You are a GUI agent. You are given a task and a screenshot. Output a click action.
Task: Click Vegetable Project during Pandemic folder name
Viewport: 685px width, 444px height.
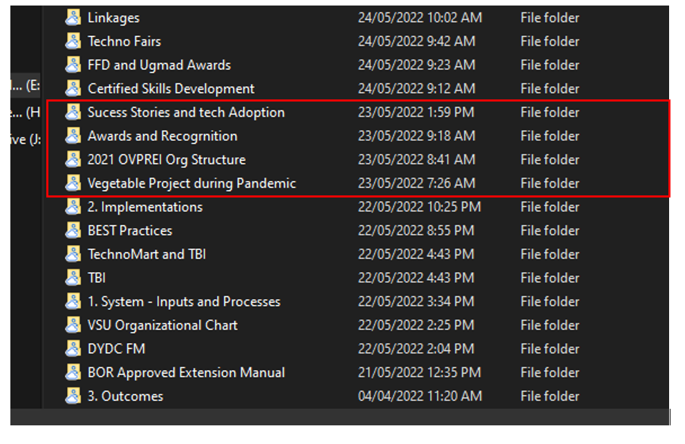click(191, 184)
